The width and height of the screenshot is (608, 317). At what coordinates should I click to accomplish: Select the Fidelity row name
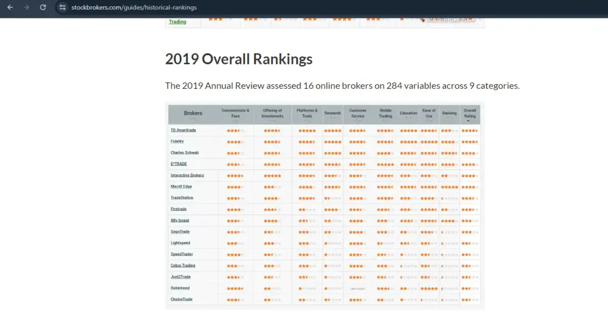177,141
